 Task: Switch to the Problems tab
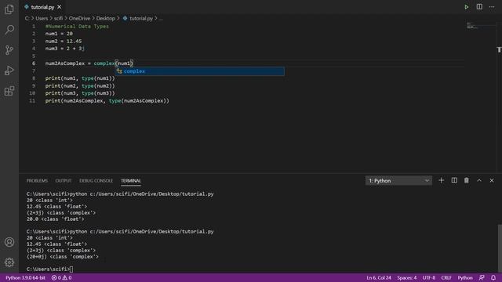point(37,181)
